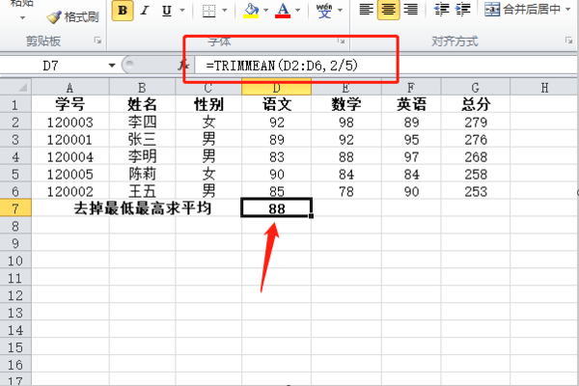Select column H header
This screenshot has height=386, width=579.
pyautogui.click(x=544, y=88)
